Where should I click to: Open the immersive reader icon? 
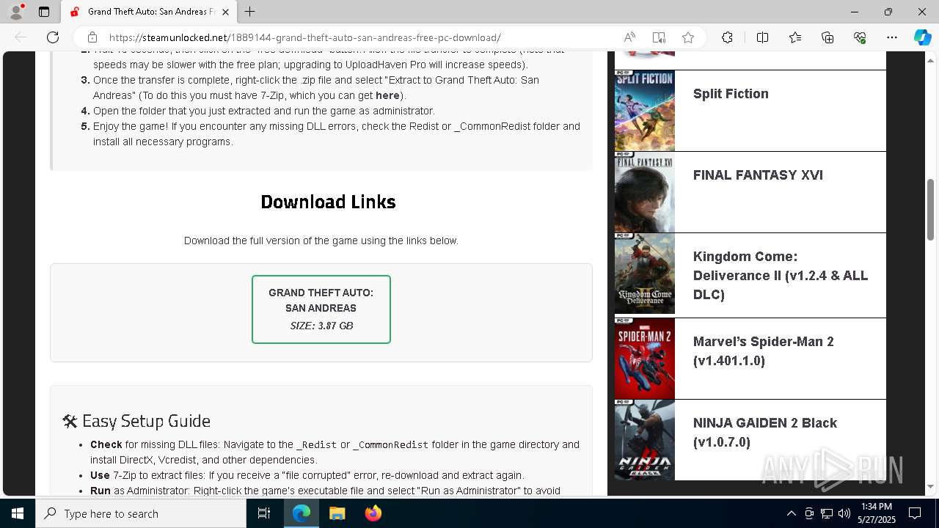[x=659, y=37]
